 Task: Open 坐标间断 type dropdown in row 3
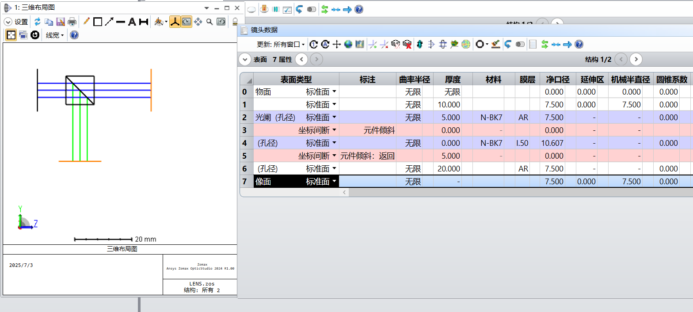point(334,130)
